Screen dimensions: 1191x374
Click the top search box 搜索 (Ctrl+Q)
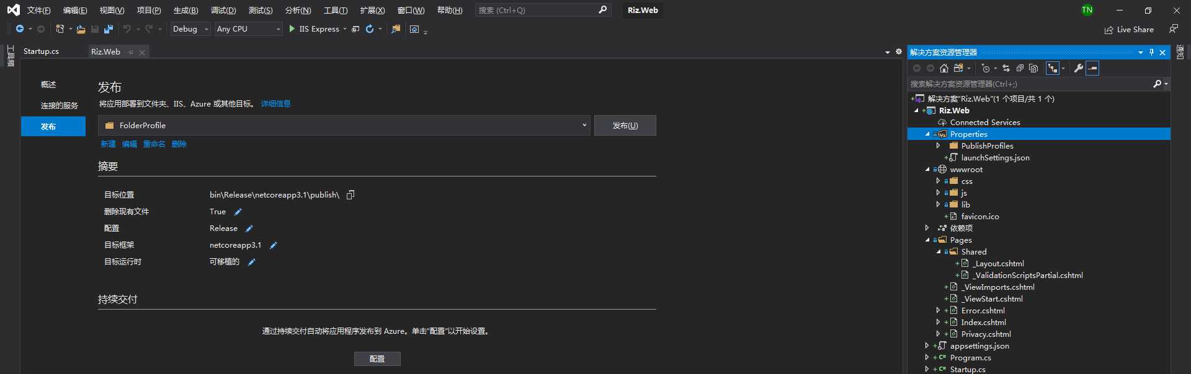[543, 11]
